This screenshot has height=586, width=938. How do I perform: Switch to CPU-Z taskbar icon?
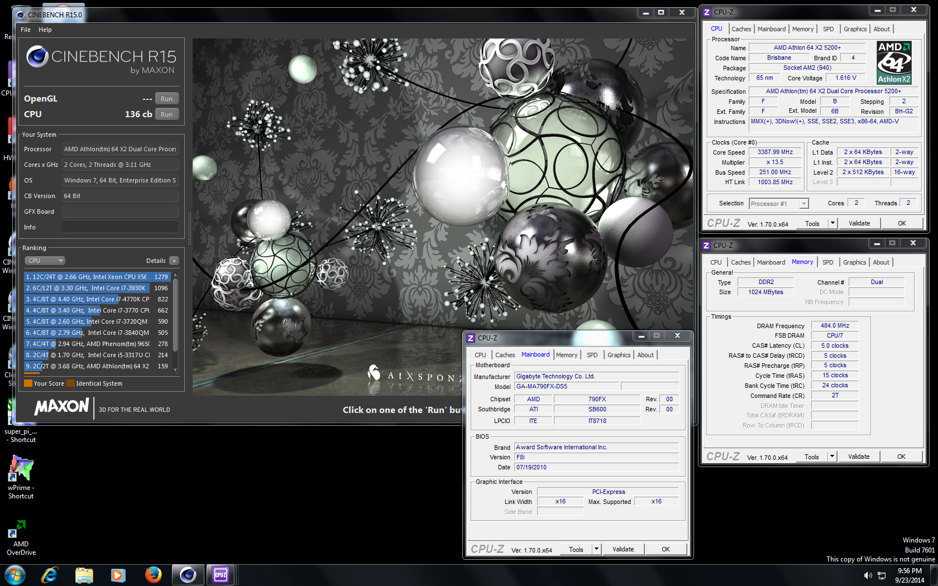(221, 575)
